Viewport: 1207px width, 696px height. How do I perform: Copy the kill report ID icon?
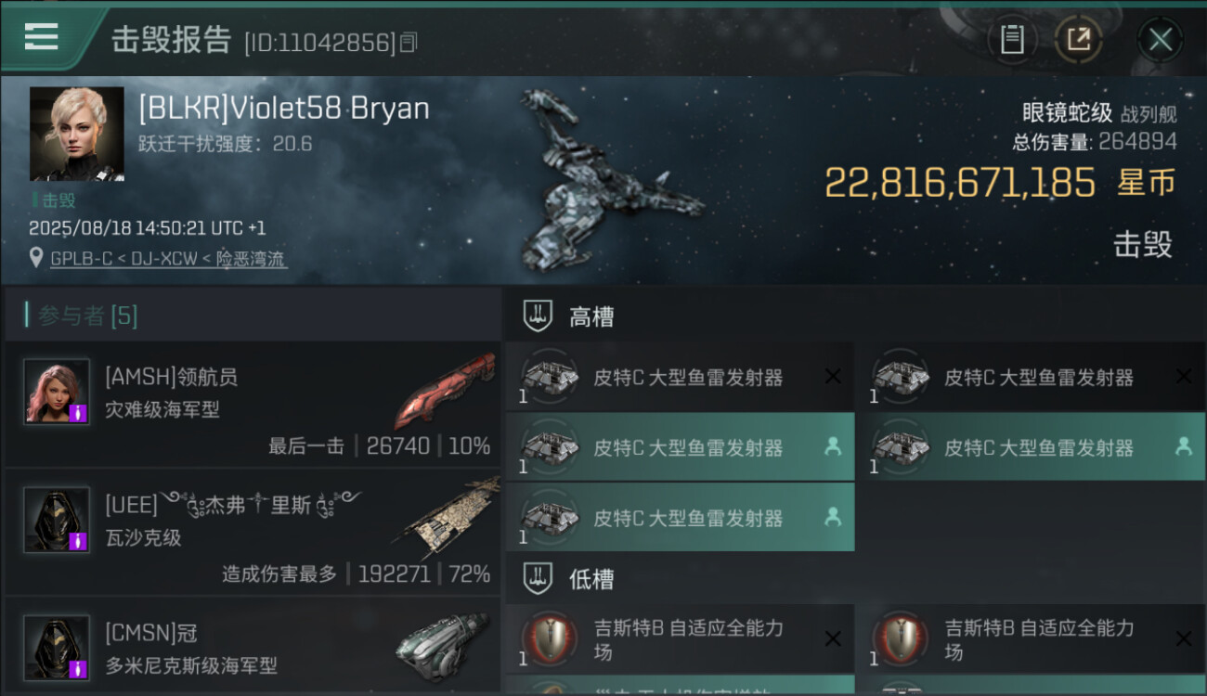(x=409, y=43)
